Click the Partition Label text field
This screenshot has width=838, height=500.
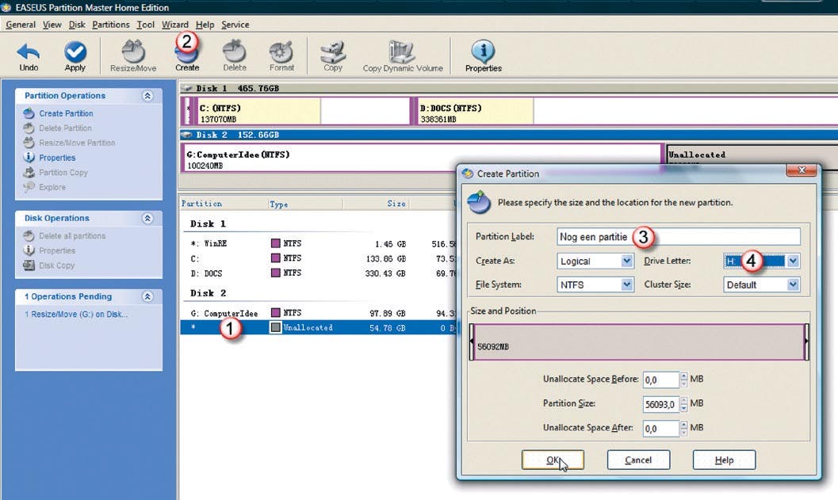[x=678, y=237]
